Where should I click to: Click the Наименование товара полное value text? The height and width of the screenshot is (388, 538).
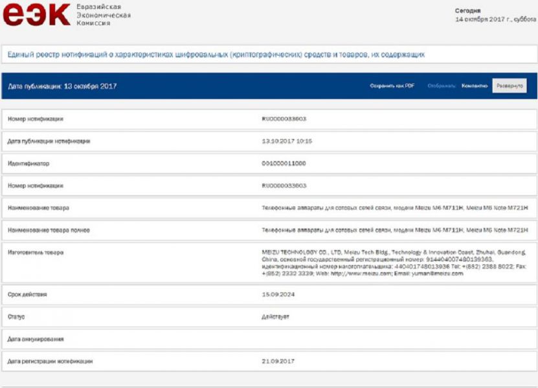[x=395, y=230]
